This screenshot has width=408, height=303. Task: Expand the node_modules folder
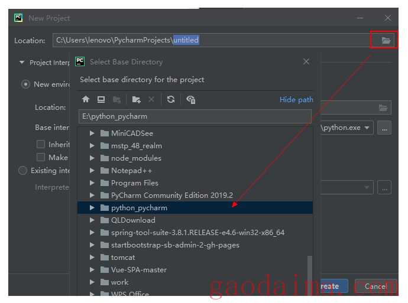point(92,158)
